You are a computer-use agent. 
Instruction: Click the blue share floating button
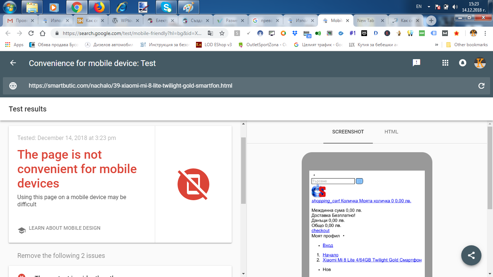[471, 255]
